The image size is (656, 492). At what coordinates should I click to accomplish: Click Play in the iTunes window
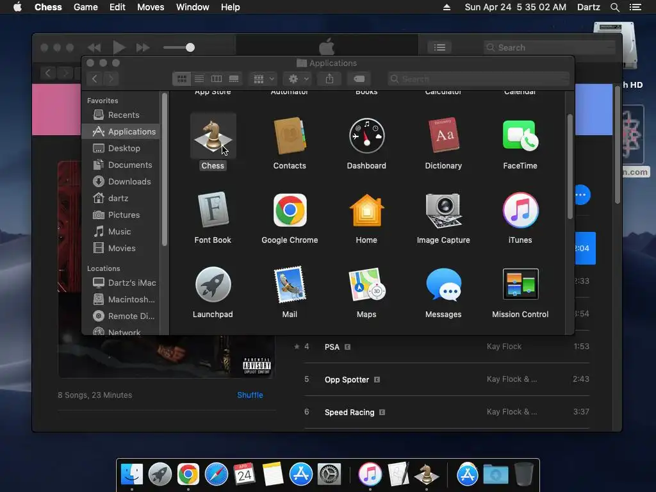tap(119, 47)
